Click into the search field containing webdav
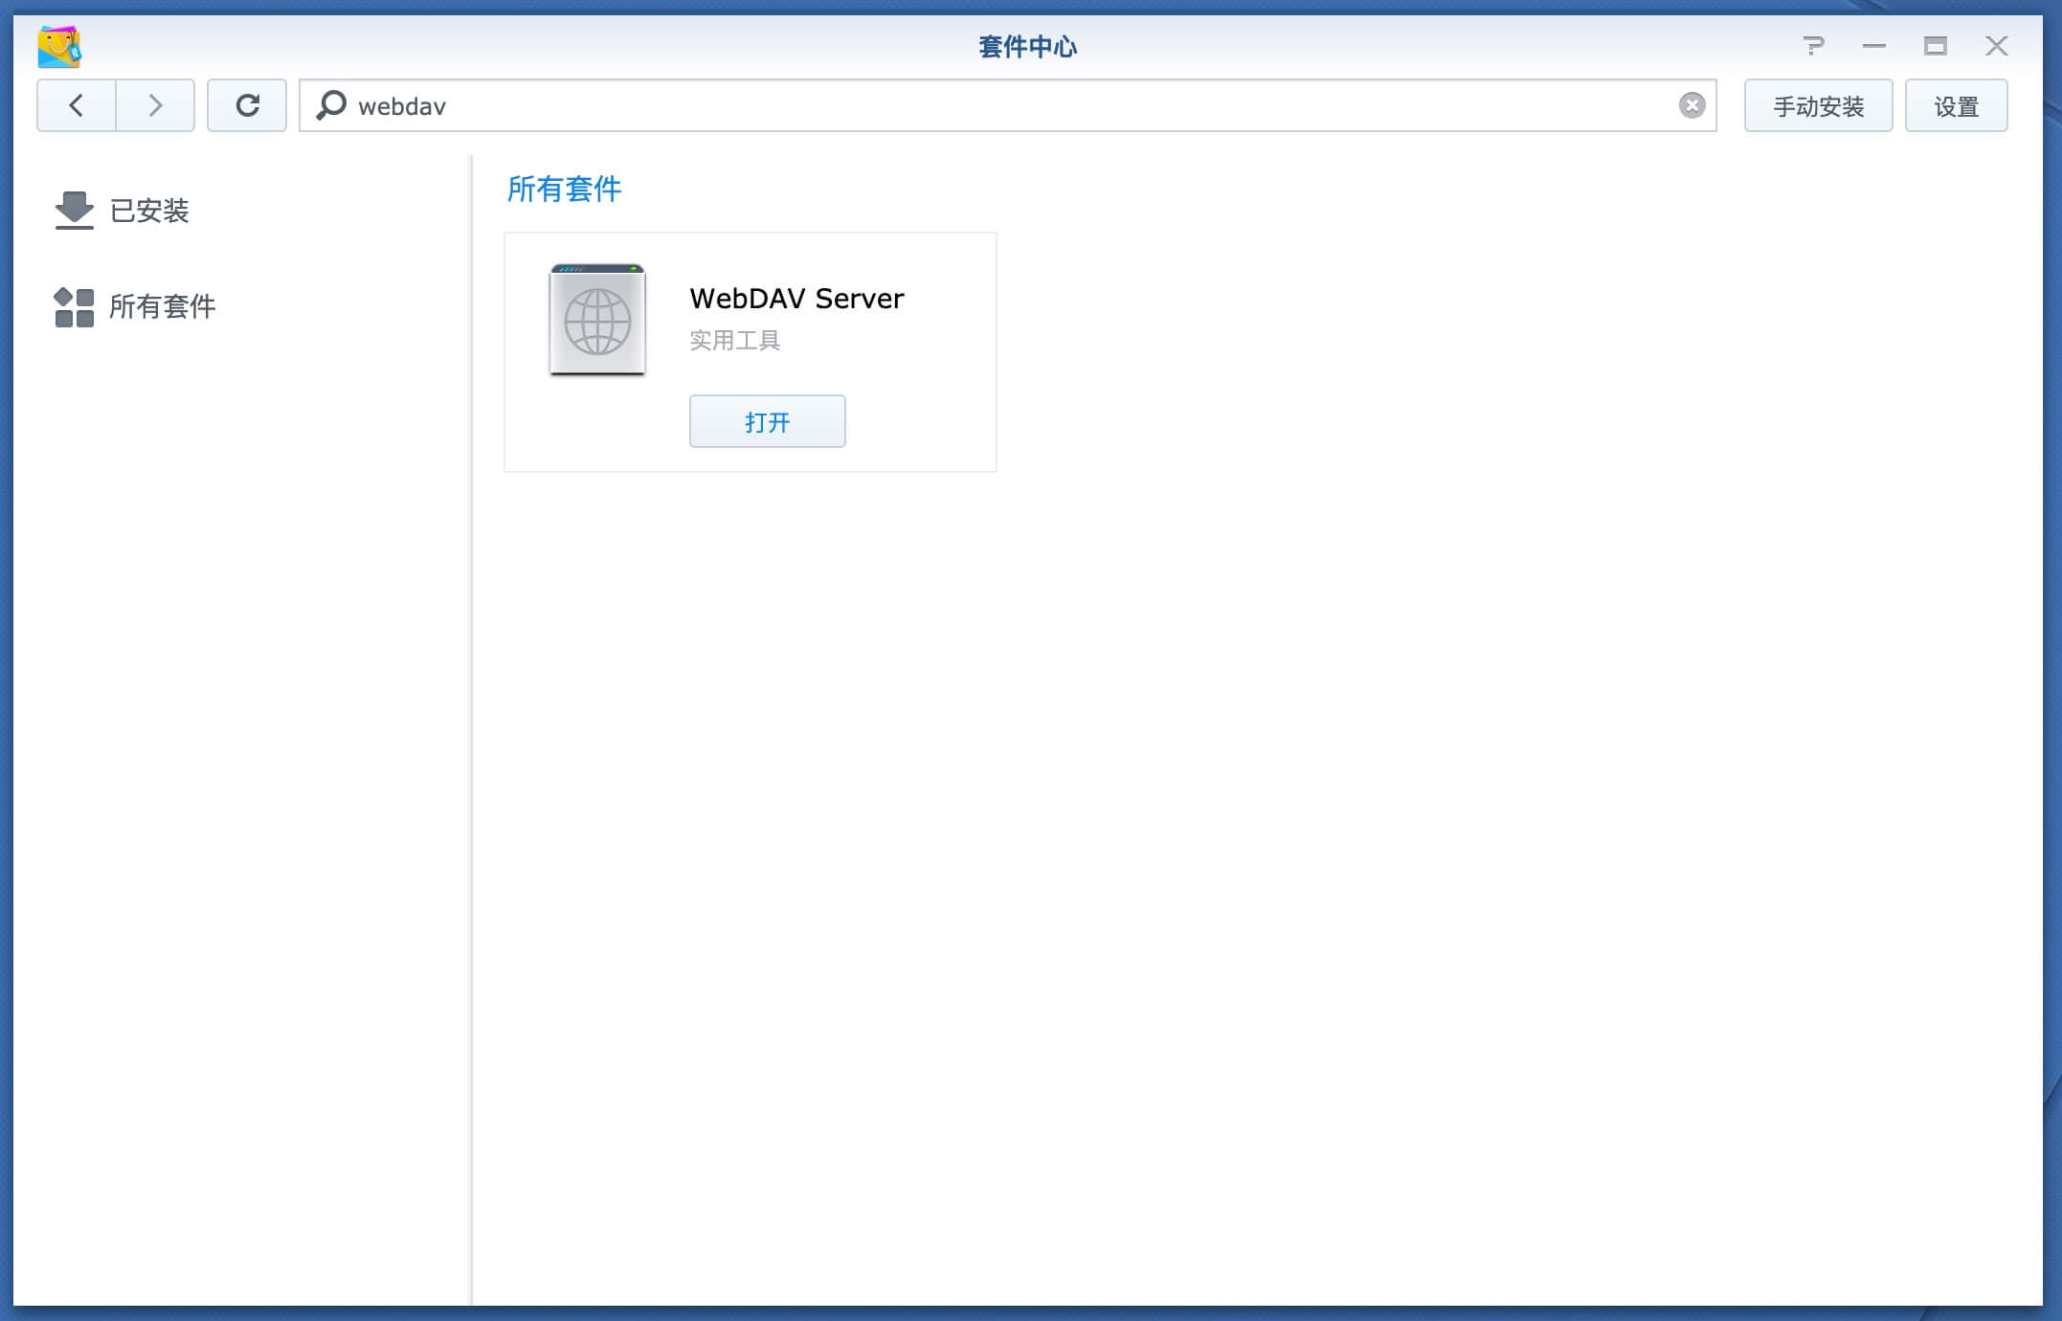Viewport: 2062px width, 1321px height. coord(1007,105)
